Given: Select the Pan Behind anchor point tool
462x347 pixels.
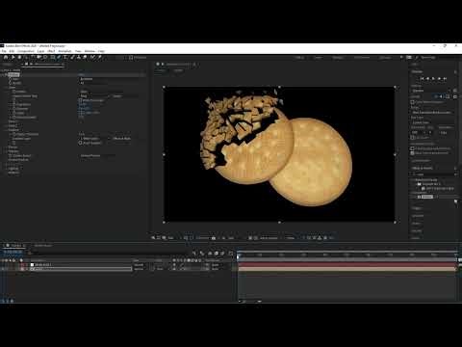Looking at the screenshot, I should pyautogui.click(x=45, y=57).
